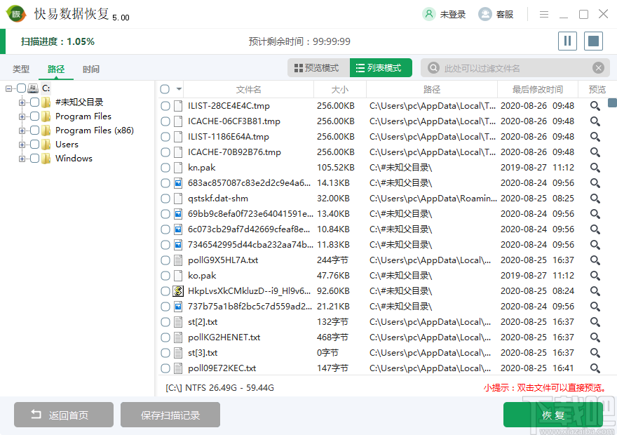The width and height of the screenshot is (617, 435).
Task: Clear the filename filter with the X icon
Action: pyautogui.click(x=598, y=68)
